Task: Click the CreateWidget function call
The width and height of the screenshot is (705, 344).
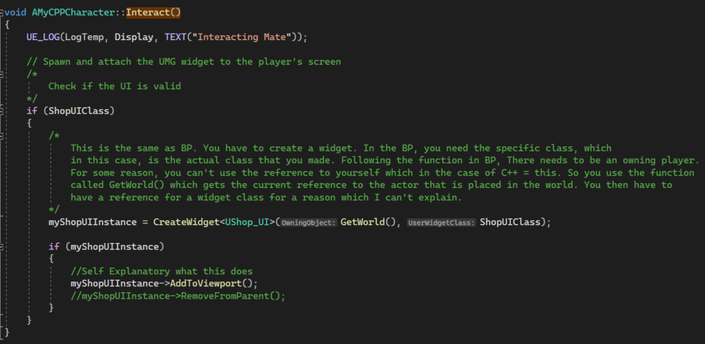Action: tap(186, 222)
